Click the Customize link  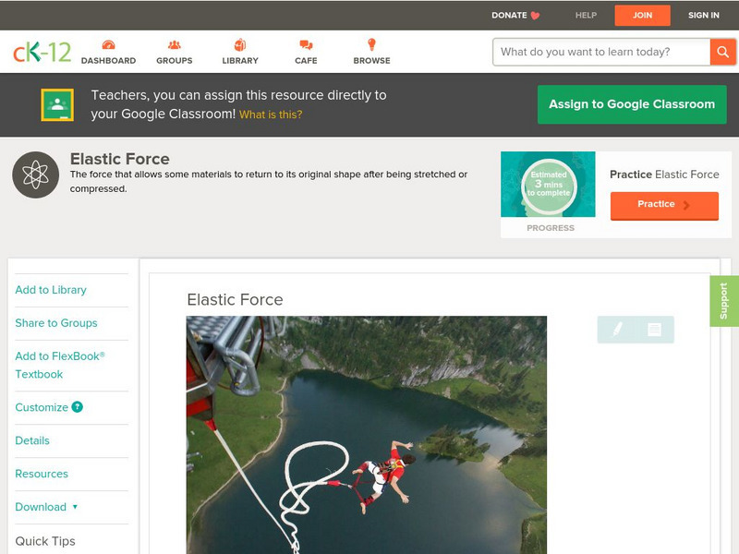(x=42, y=407)
